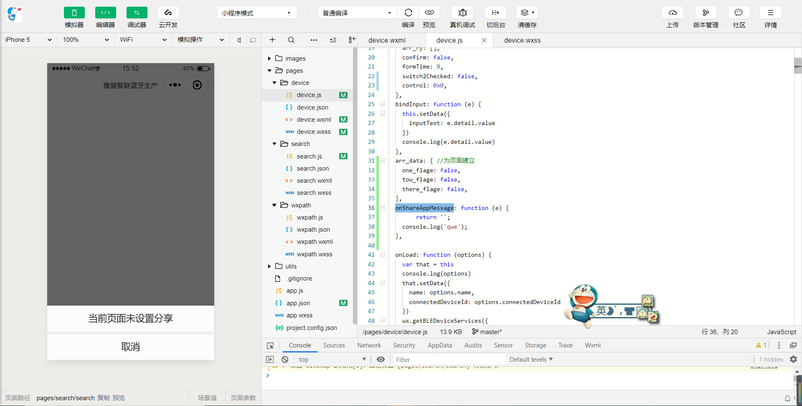Detach the simulator window icon
Viewport: 802px width, 406px height.
[x=253, y=40]
